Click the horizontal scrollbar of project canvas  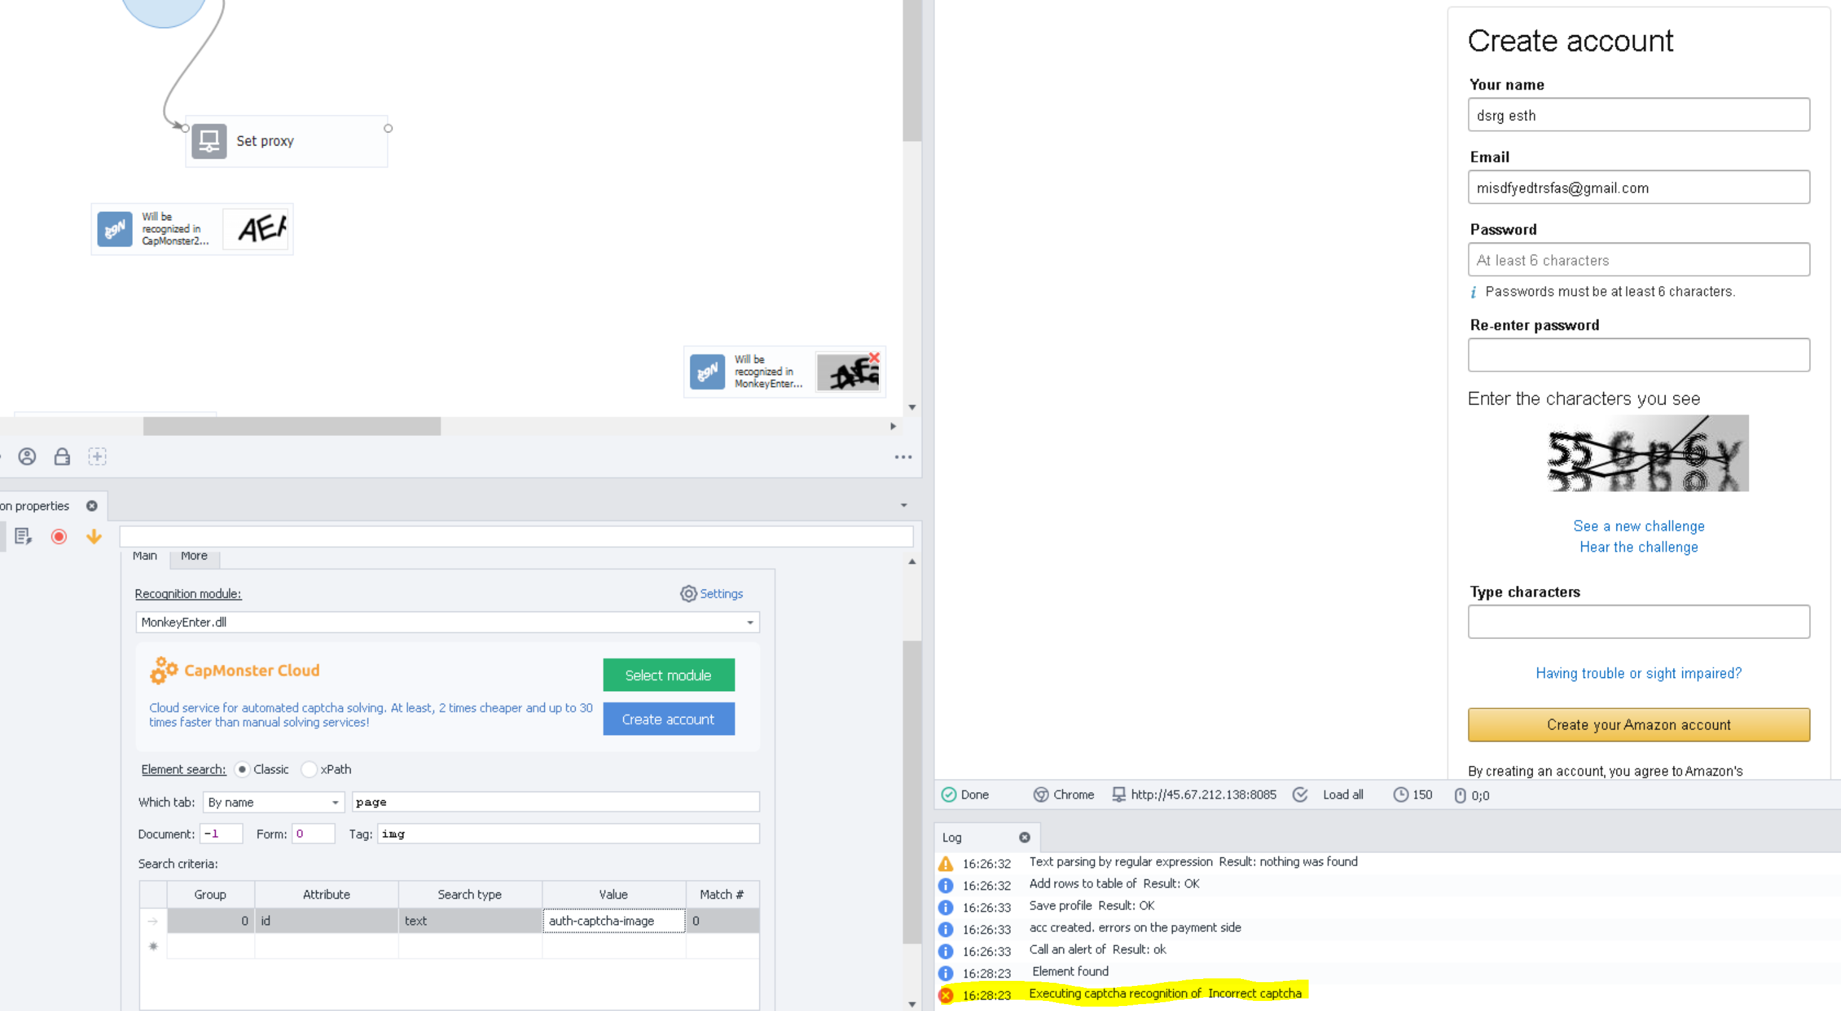[292, 426]
